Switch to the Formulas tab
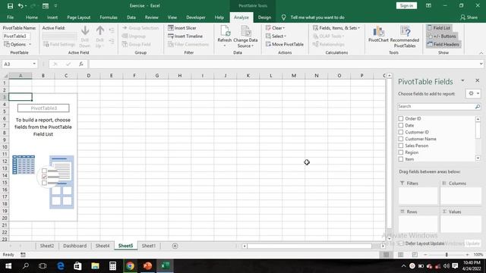The image size is (486, 273). pyautogui.click(x=109, y=17)
